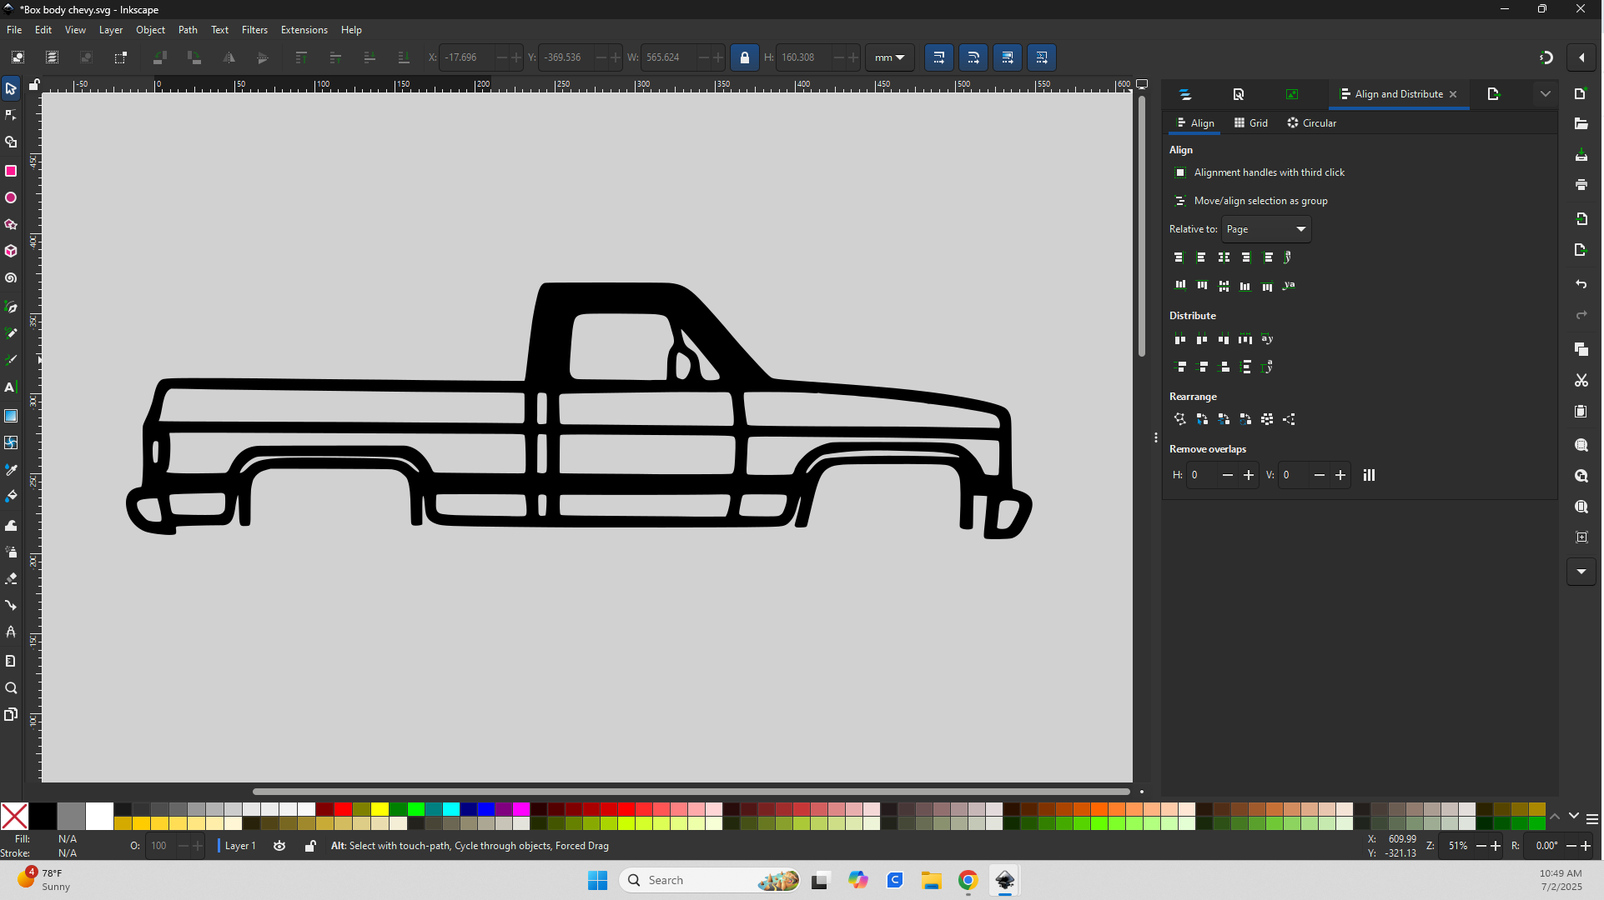Open the Path menu

coord(188,30)
